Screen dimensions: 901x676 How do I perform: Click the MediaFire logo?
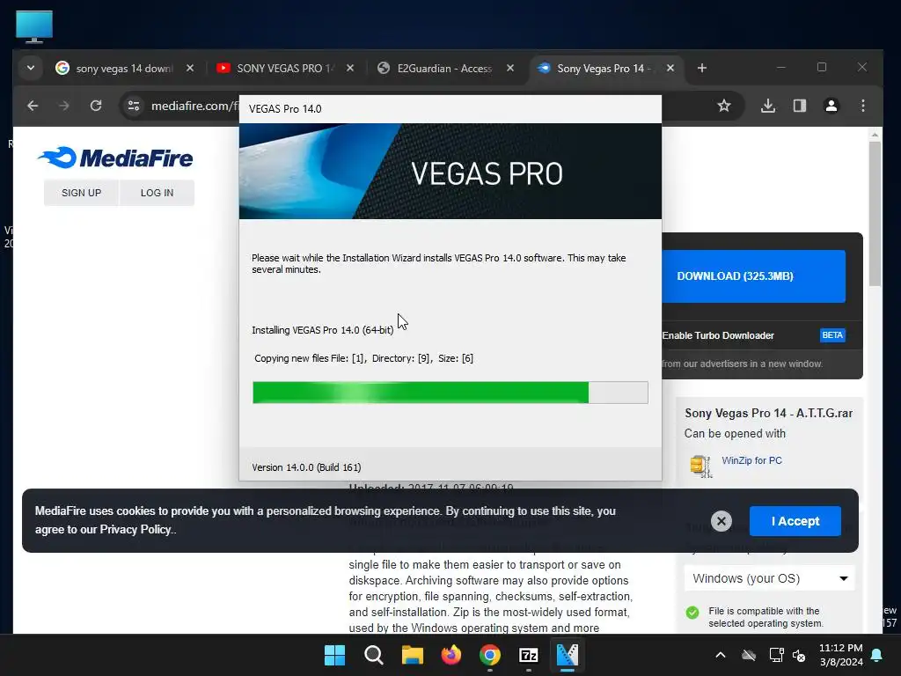pos(115,158)
